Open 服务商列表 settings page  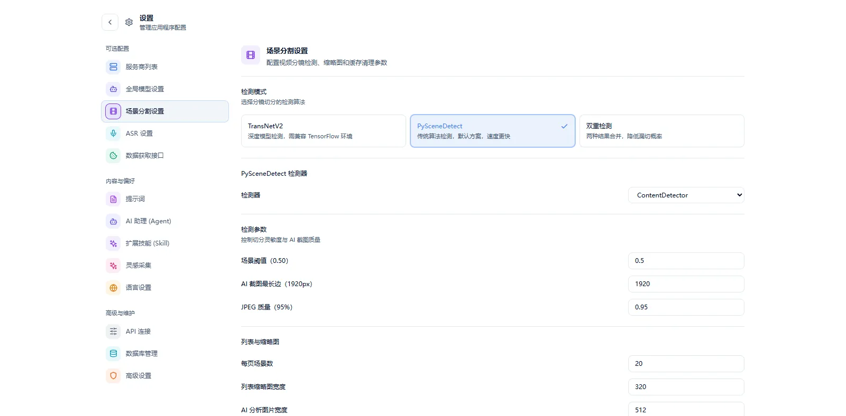pyautogui.click(x=165, y=67)
